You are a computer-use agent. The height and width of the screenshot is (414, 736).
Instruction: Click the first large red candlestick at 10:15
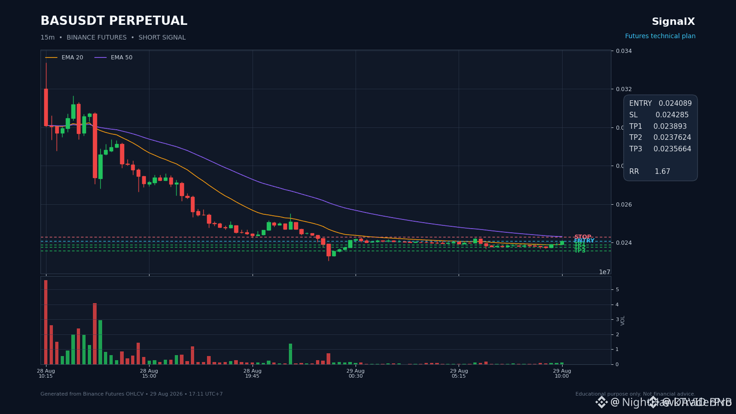[46, 107]
